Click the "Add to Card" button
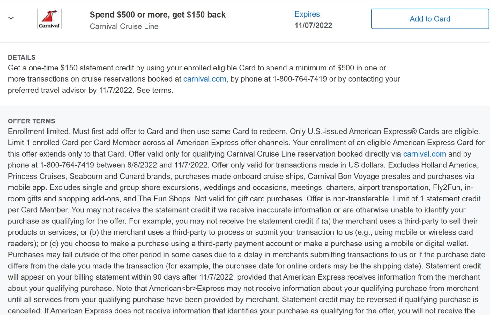Screen dimensions: 490x315 (429, 18)
